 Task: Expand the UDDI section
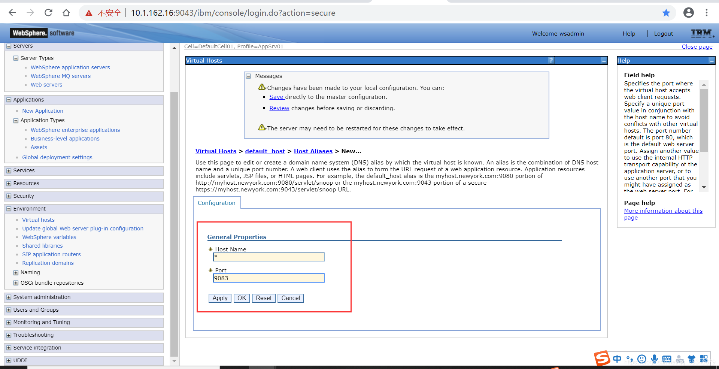[x=9, y=361]
